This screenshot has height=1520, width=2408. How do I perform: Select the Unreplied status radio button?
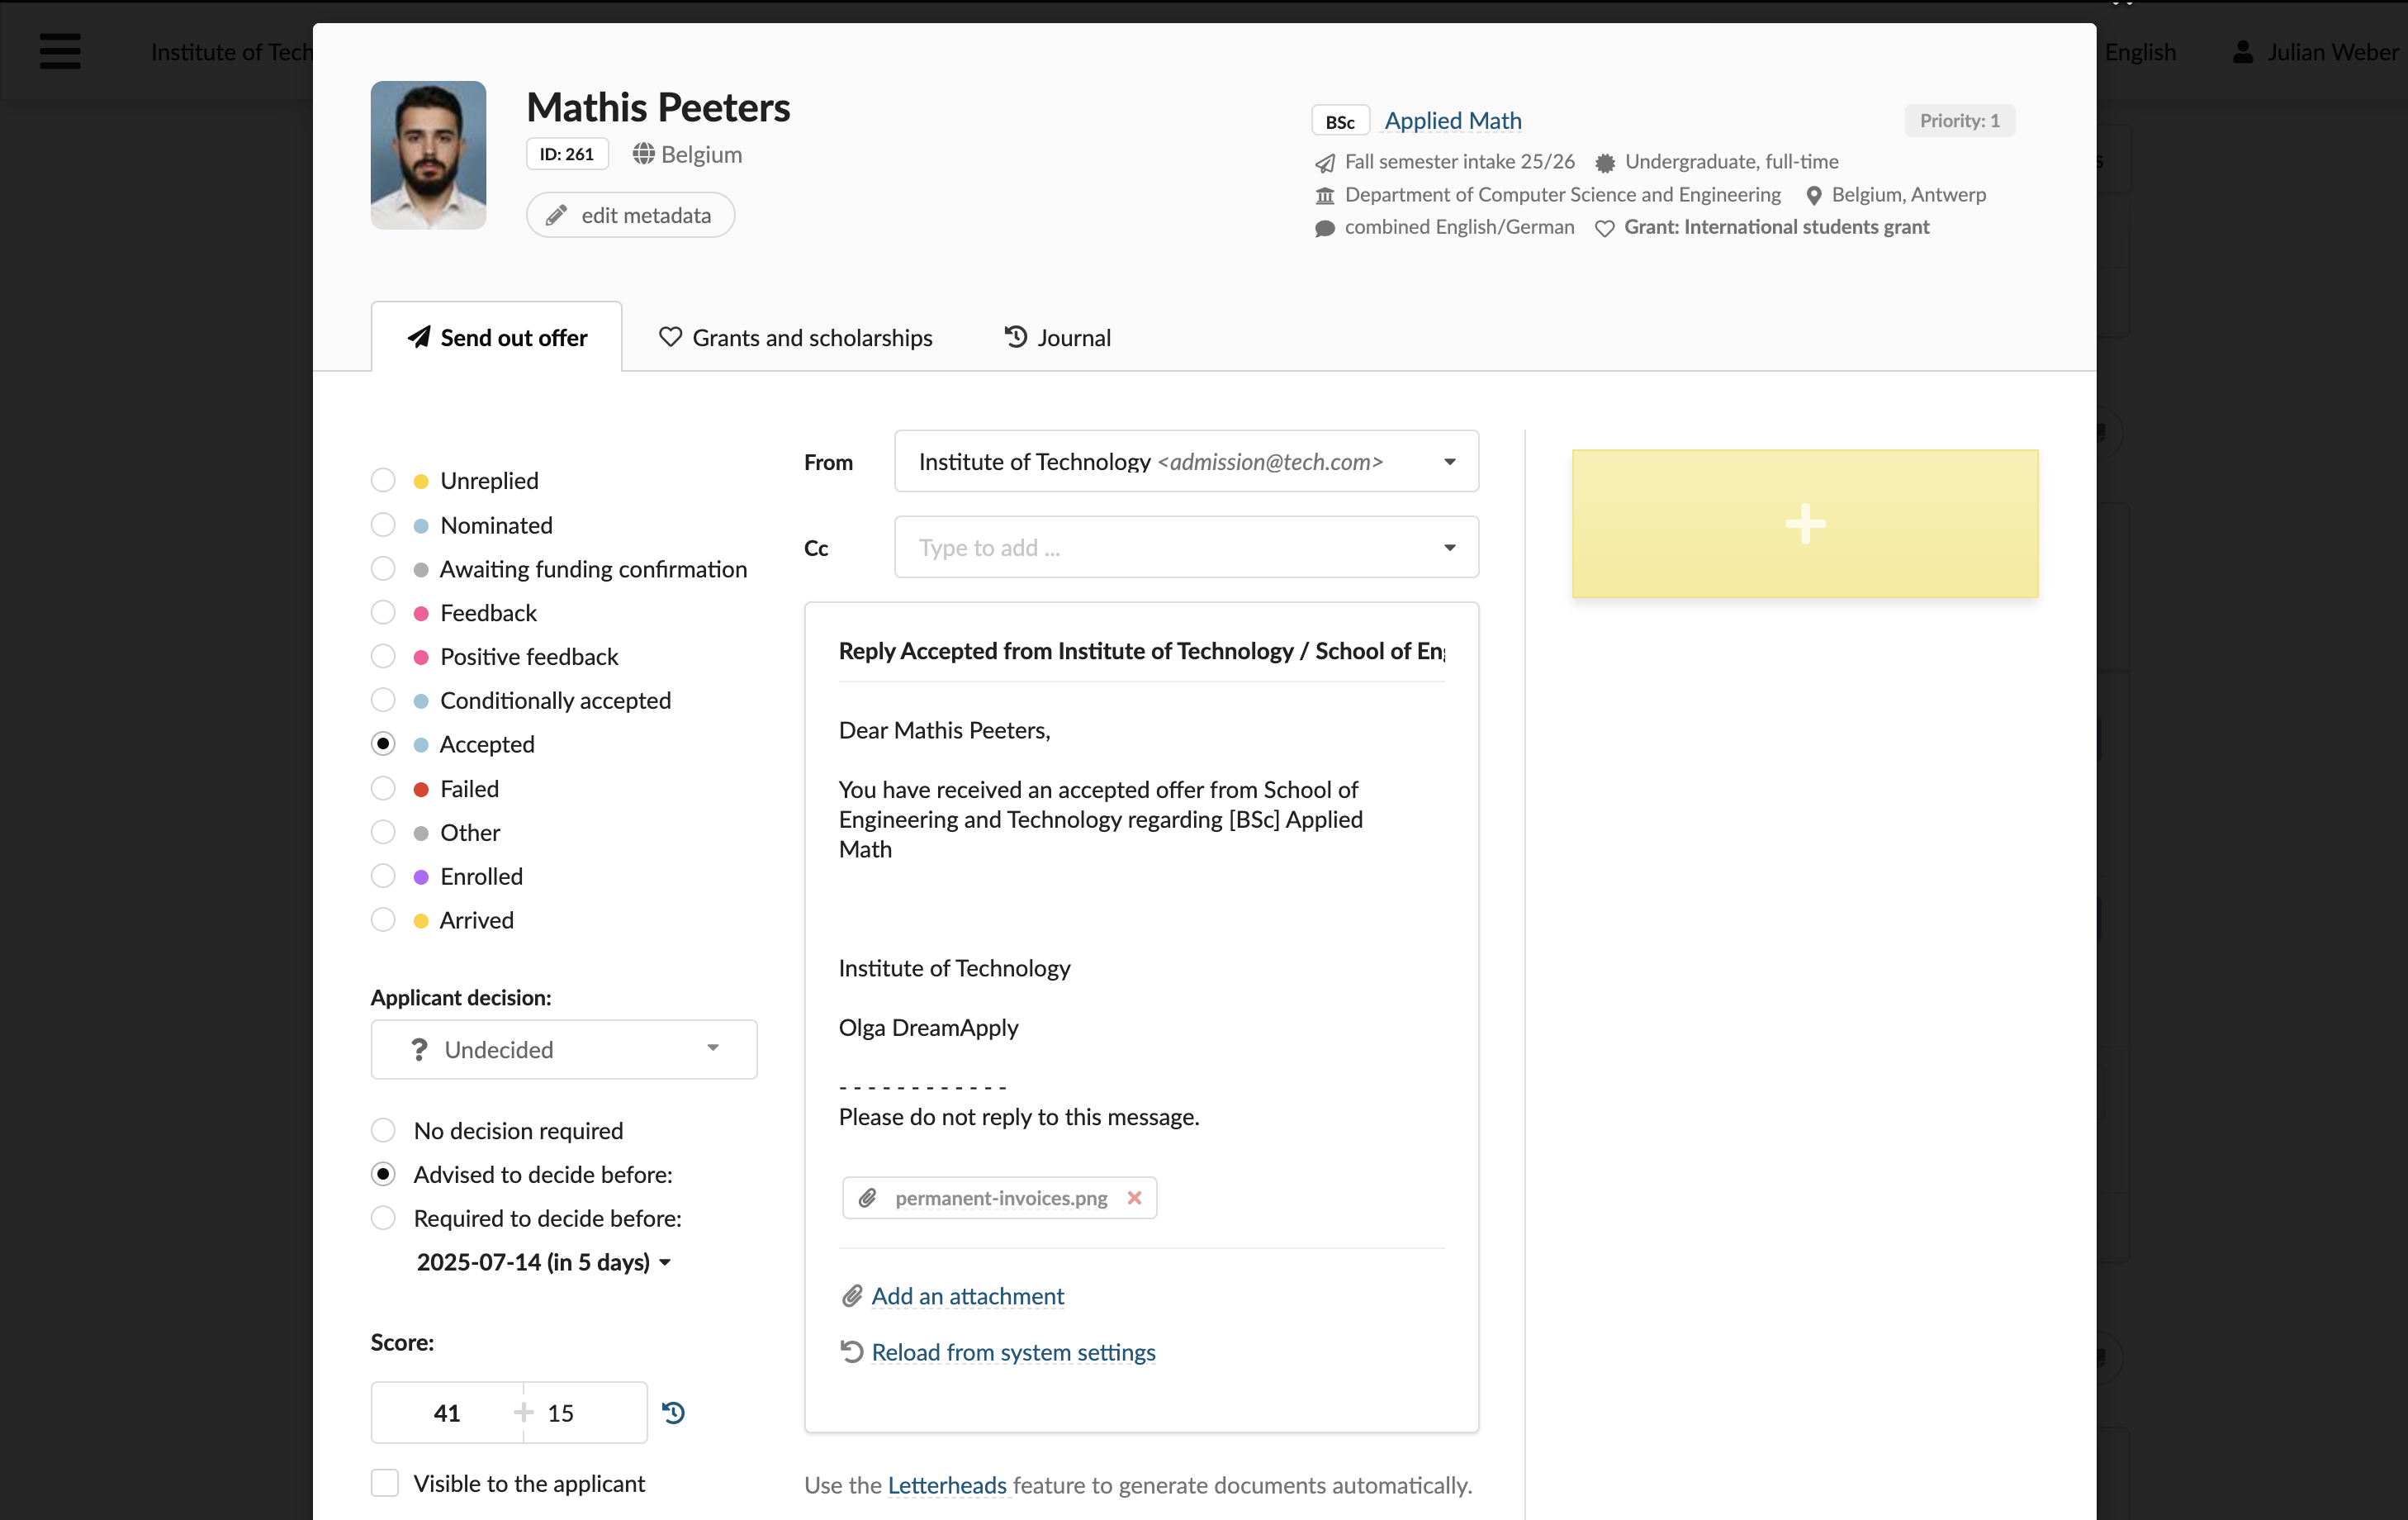tap(383, 480)
